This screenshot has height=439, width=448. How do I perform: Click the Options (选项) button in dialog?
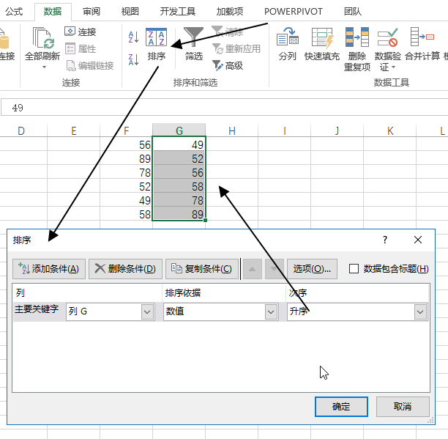[313, 269]
